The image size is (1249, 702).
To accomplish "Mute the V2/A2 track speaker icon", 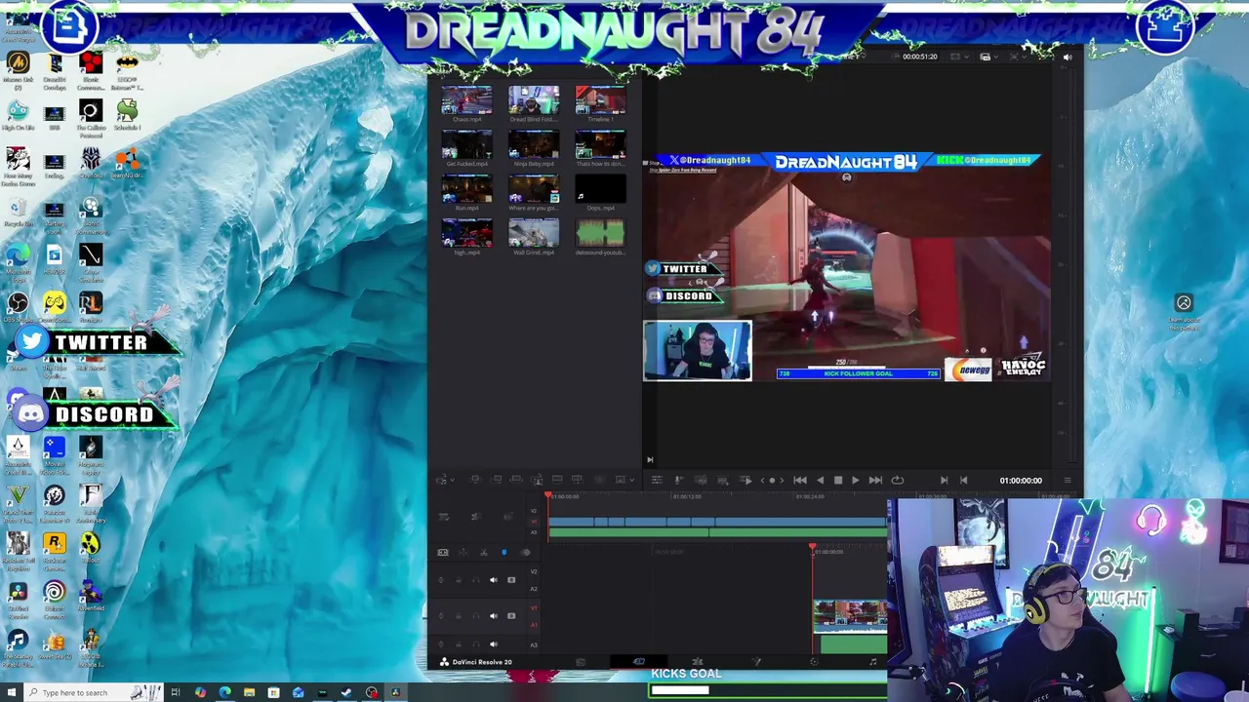I will [x=493, y=580].
